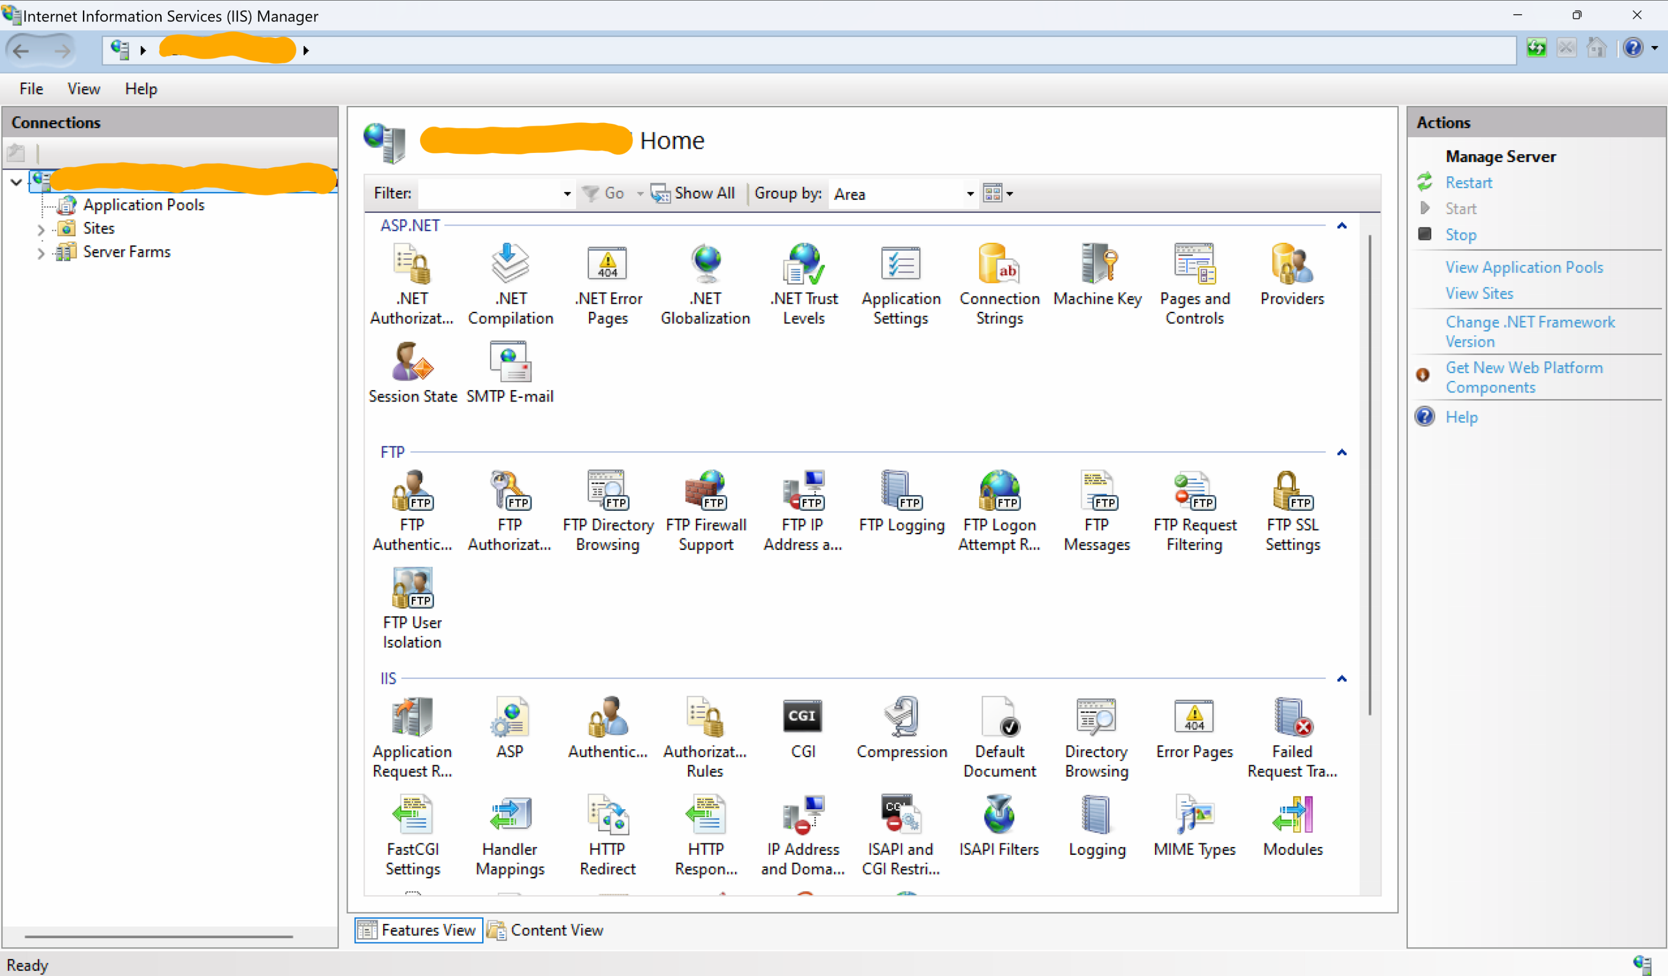Image resolution: width=1668 pixels, height=976 pixels.
Task: Collapse the ASP.NET group section
Action: 1342,226
